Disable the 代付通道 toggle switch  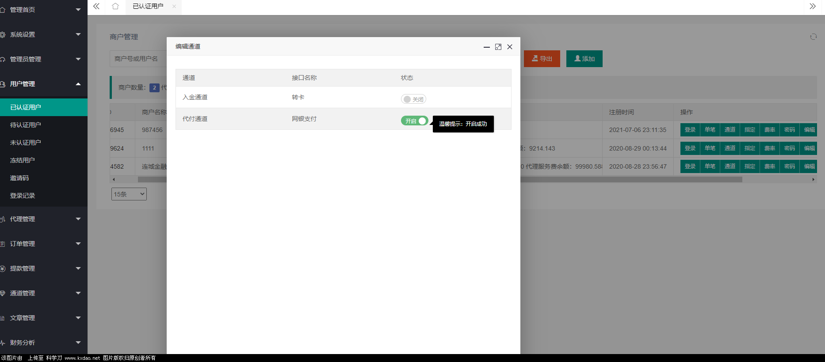[x=414, y=121]
